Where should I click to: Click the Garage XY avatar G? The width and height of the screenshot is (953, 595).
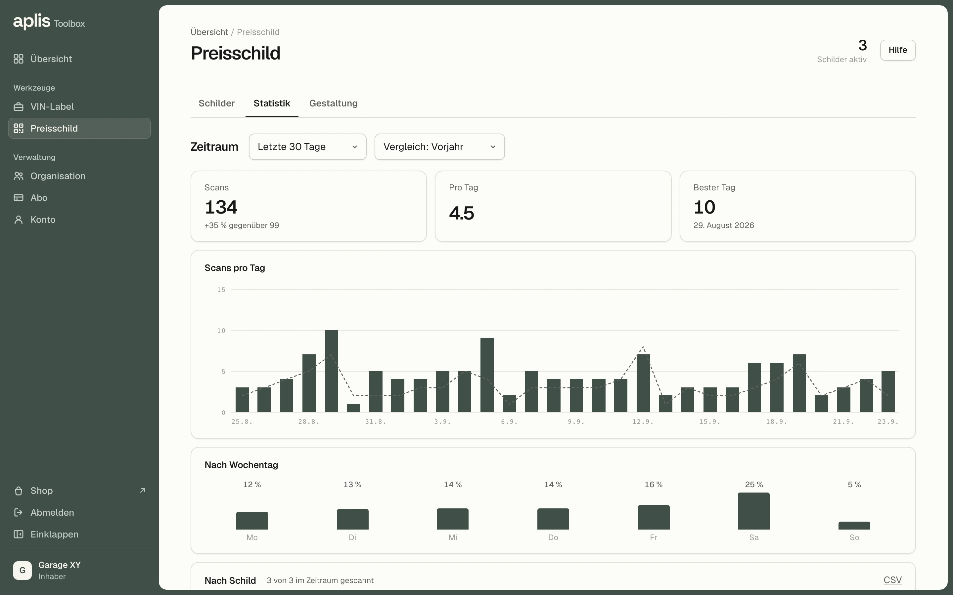[x=23, y=570]
